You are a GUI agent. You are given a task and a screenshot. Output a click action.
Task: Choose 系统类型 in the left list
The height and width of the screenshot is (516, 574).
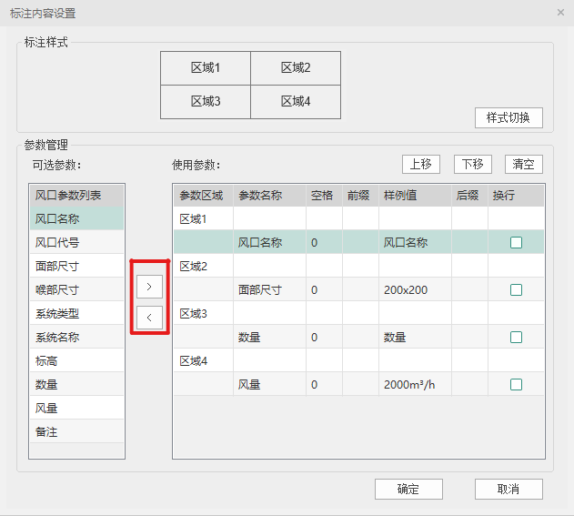pos(76,314)
